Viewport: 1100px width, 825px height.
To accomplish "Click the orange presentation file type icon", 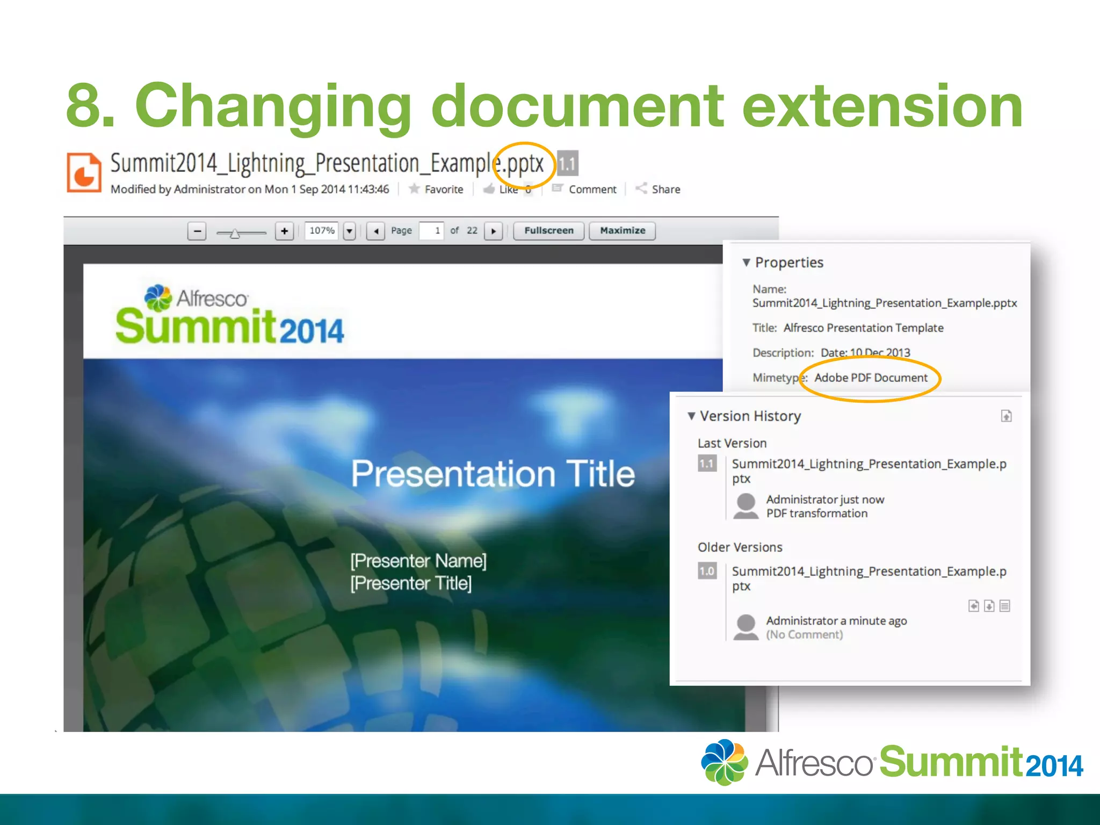I will coord(84,172).
